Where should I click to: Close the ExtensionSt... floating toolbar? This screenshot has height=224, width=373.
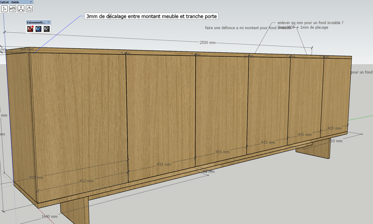click(48, 22)
